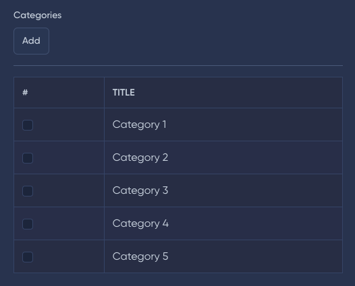Click the Add button
The height and width of the screenshot is (286, 355).
(31, 41)
